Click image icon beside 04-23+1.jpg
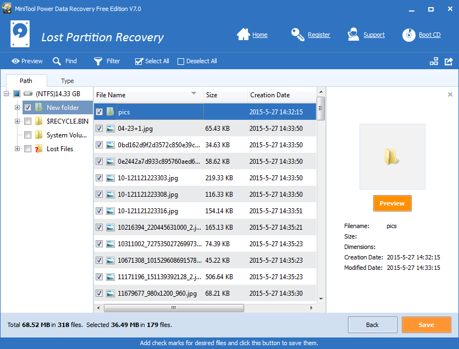This screenshot has height=349, width=459. click(x=110, y=128)
